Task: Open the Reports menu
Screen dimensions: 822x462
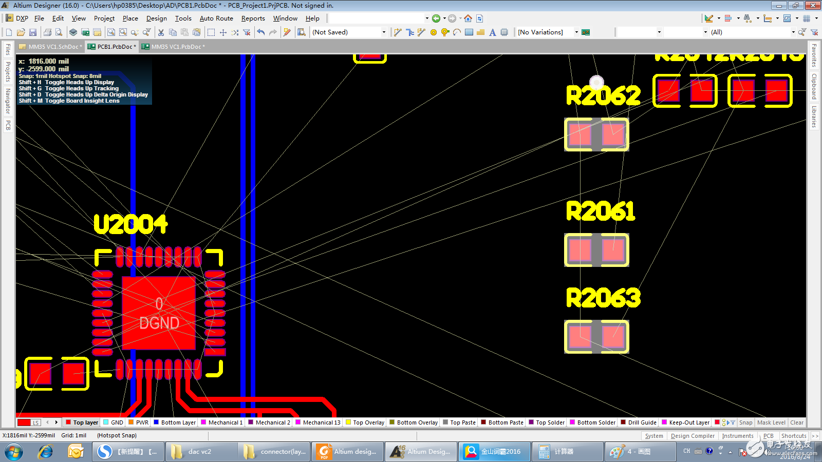Action: [253, 18]
